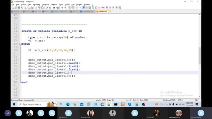Image resolution: width=212 pixels, height=119 pixels.
Task: Click the Save All toolbar icon
Action: click(22, 8)
